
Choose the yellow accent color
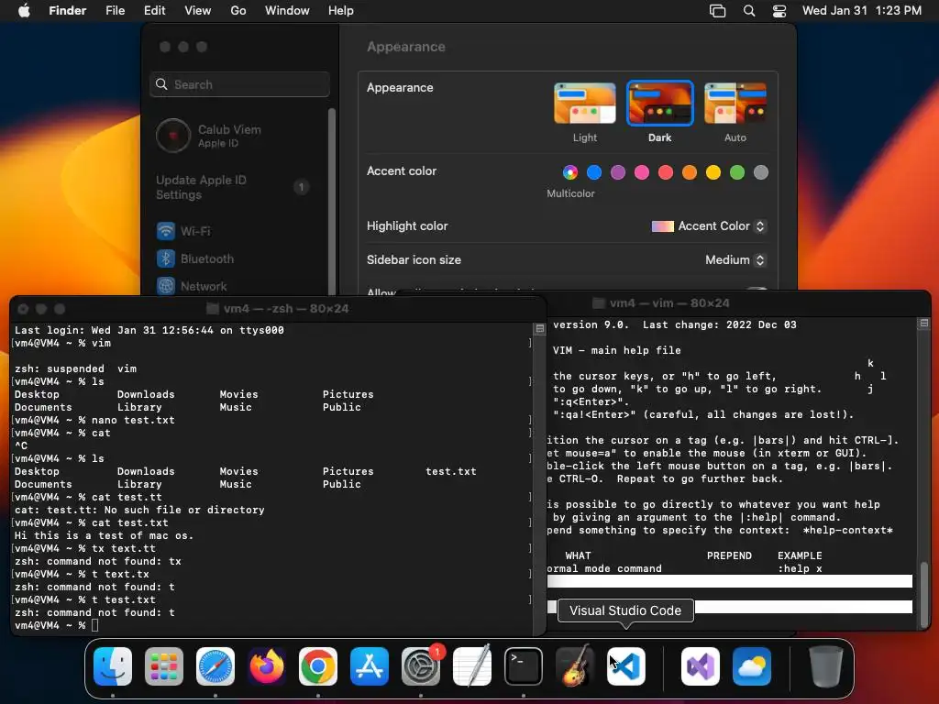pyautogui.click(x=713, y=172)
